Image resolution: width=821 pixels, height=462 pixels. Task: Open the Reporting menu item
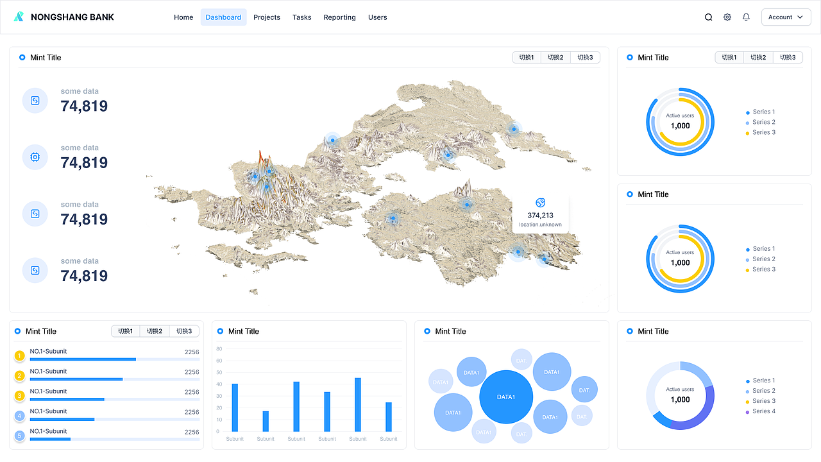(x=339, y=17)
